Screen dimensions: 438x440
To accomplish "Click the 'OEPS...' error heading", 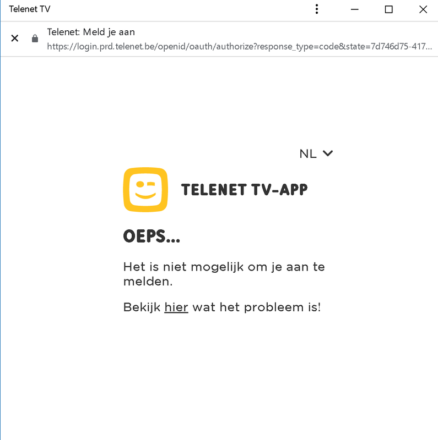I will (152, 237).
